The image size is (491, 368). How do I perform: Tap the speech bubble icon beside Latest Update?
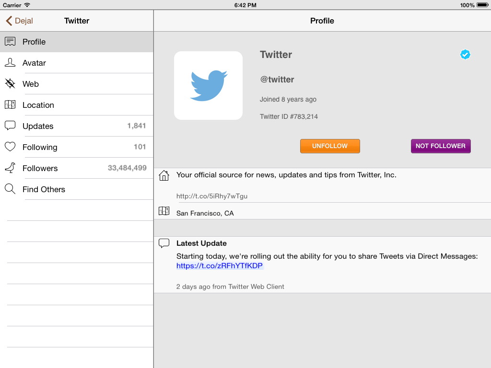(164, 243)
